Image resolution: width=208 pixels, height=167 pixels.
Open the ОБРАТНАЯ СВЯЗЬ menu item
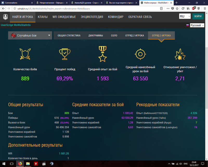(x=140, y=17)
